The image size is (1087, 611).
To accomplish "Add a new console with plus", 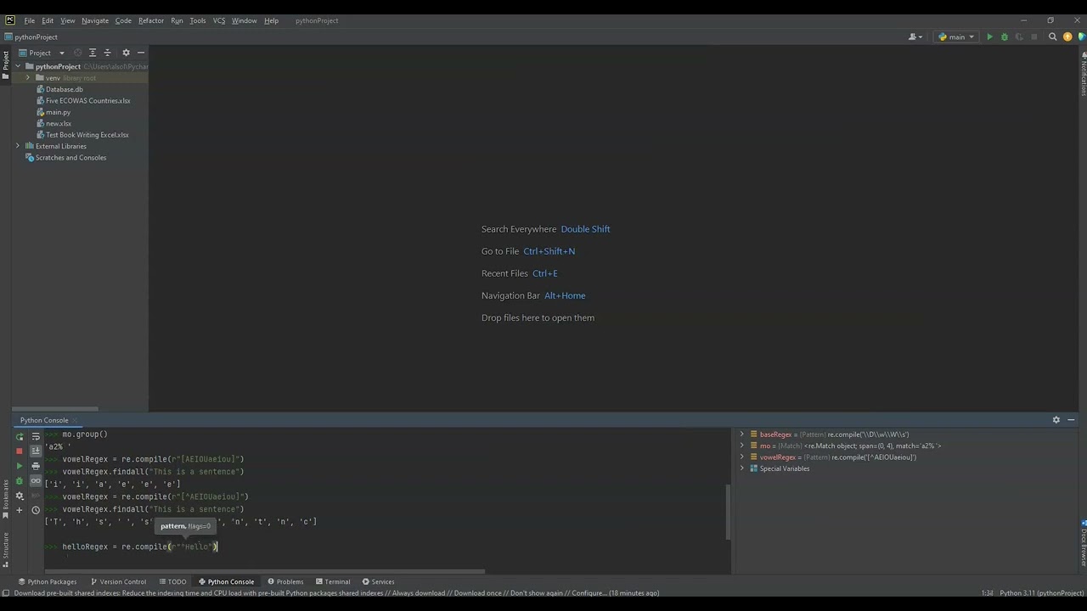I will [x=19, y=510].
